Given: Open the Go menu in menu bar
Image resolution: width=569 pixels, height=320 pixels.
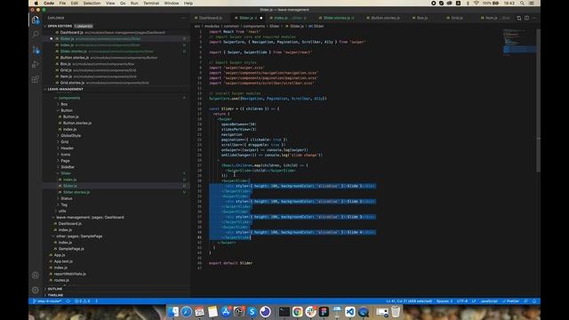Looking at the screenshot, I should pyautogui.click(x=123, y=4).
